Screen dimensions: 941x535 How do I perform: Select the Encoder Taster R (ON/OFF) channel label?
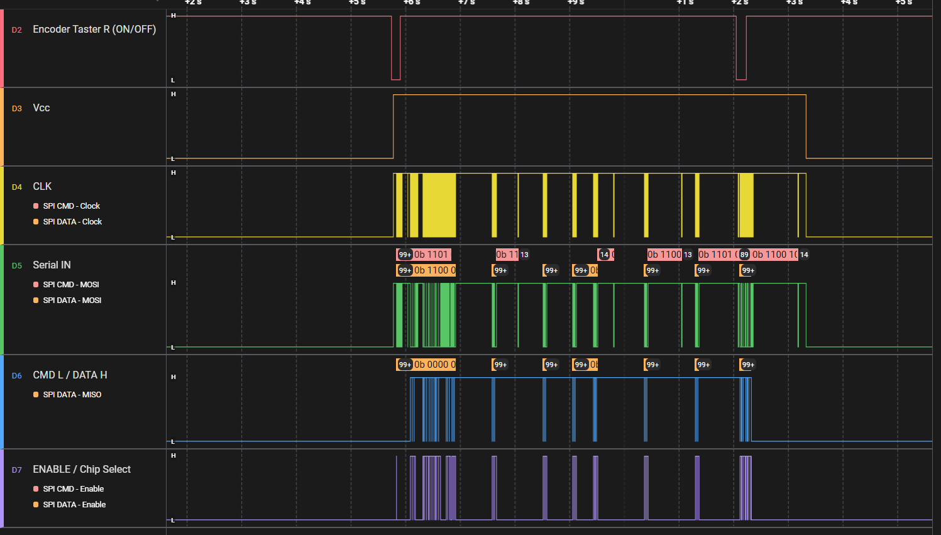point(94,29)
